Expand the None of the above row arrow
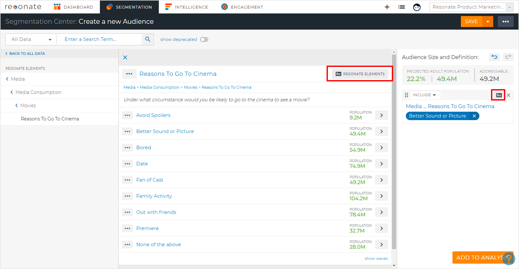This screenshot has width=519, height=269. pos(381,244)
